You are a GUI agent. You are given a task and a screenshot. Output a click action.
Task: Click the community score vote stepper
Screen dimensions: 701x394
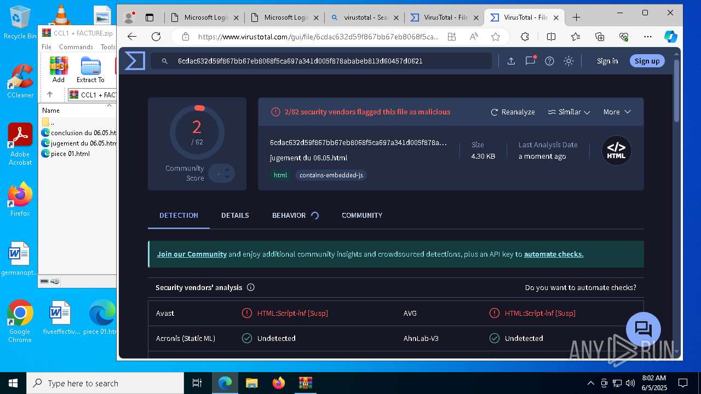coord(222,173)
